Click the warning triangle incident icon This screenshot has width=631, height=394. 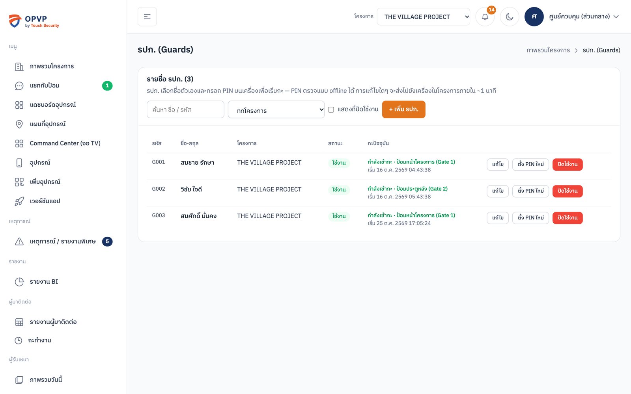pyautogui.click(x=19, y=242)
